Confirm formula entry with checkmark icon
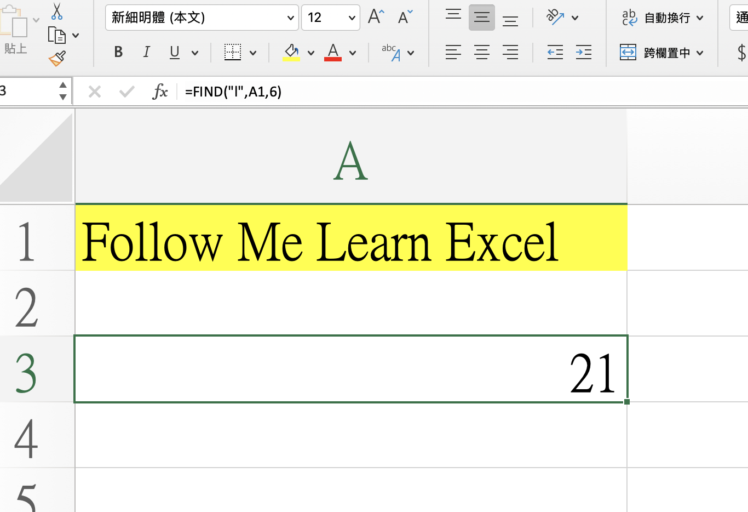This screenshot has height=512, width=748. 127,92
